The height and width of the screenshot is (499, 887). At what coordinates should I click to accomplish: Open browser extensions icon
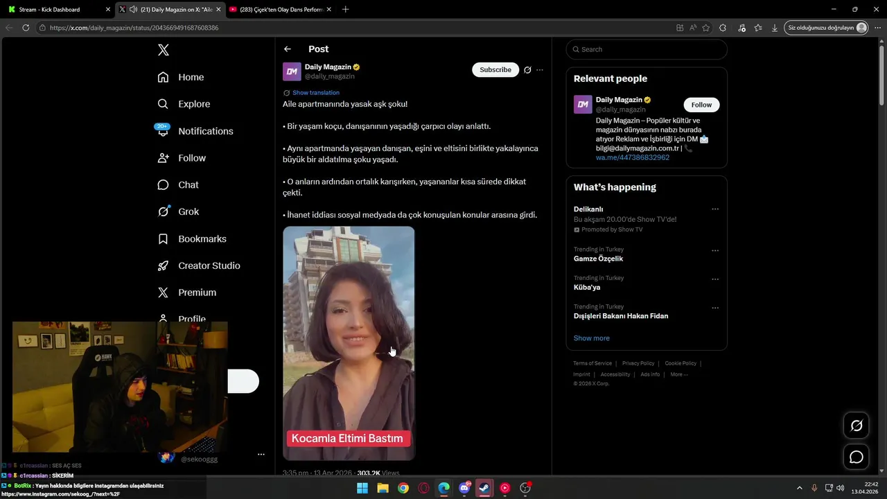click(723, 28)
